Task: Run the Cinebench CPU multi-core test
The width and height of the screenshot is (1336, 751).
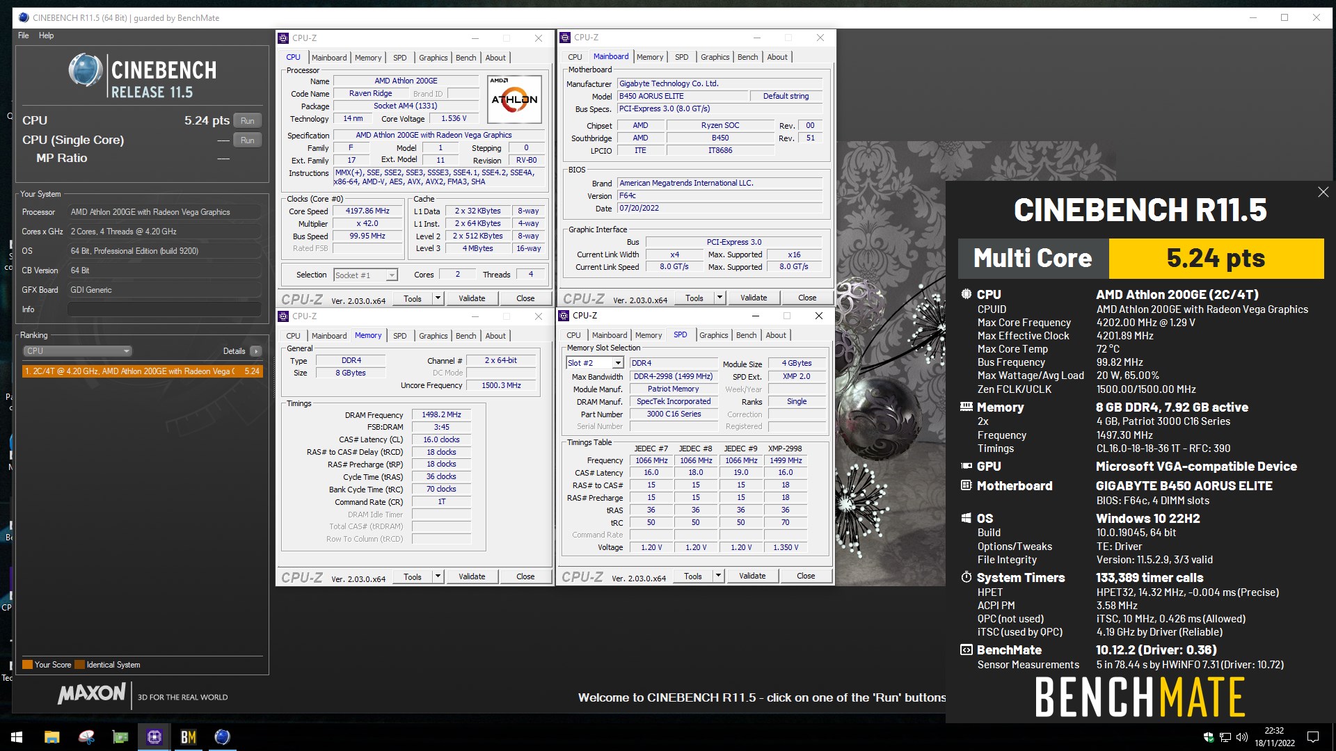Action: tap(248, 120)
